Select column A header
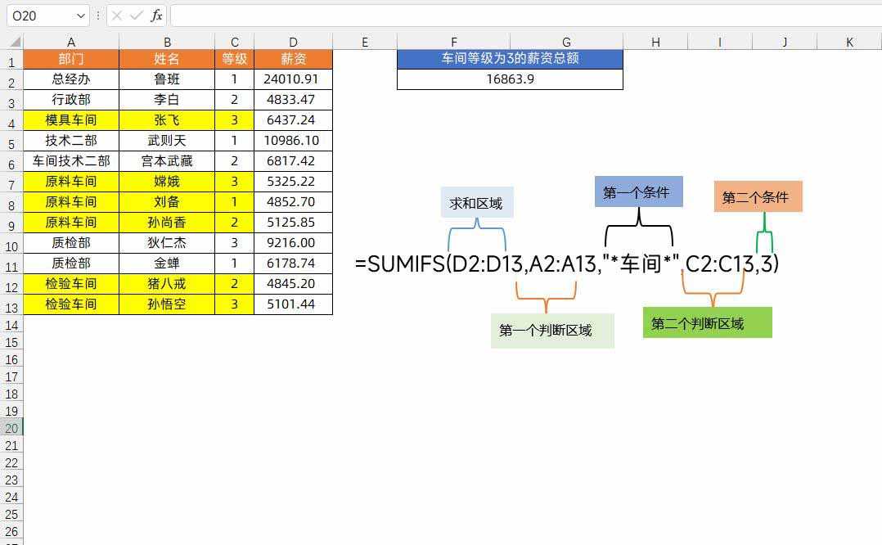The image size is (882, 545). (x=71, y=42)
